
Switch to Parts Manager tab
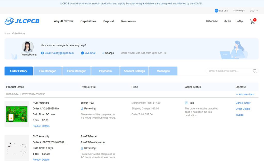76,71
